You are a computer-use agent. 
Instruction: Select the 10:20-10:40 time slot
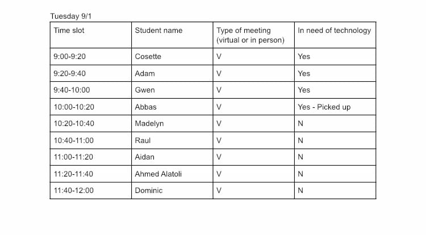(x=91, y=124)
